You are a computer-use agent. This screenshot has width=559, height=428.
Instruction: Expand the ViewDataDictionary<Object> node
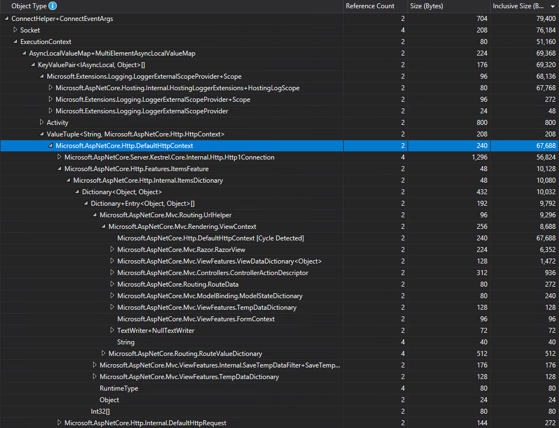(112, 261)
